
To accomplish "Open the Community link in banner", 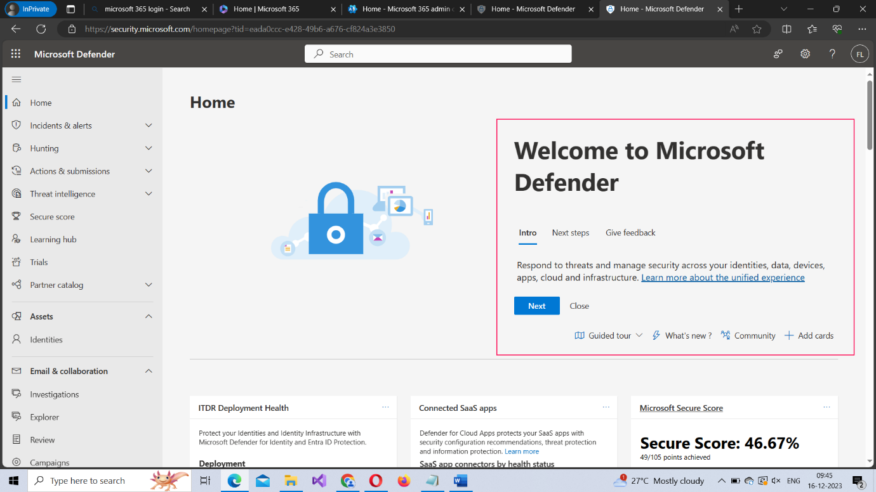I will pyautogui.click(x=748, y=335).
